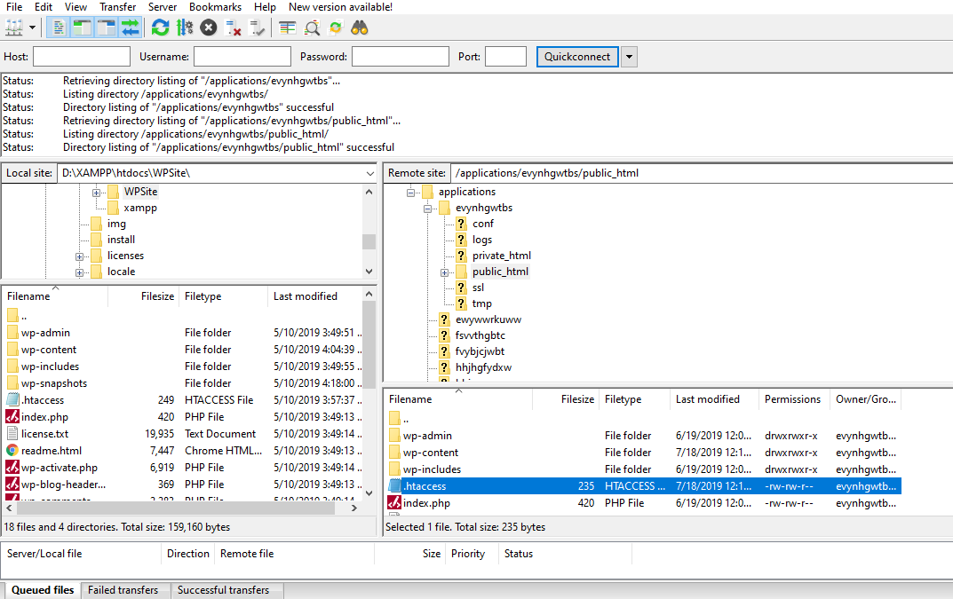Click the Quickconnect button
953x599 pixels.
[x=577, y=57]
